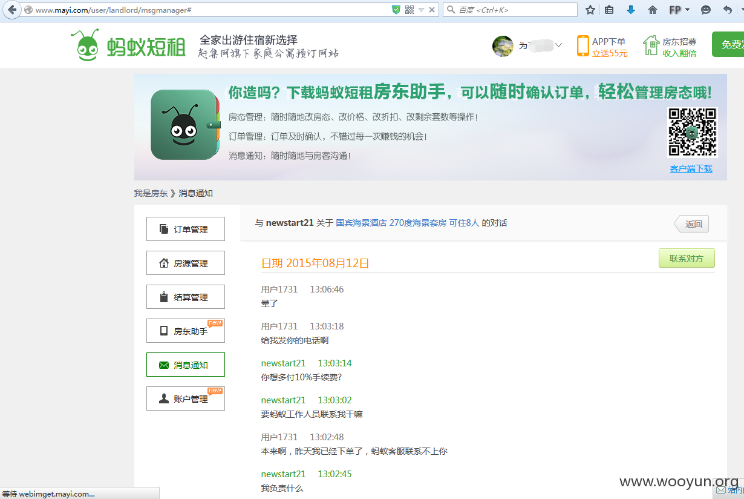Open 房源管理 in the sidebar
This screenshot has width=744, height=499.
click(x=186, y=263)
